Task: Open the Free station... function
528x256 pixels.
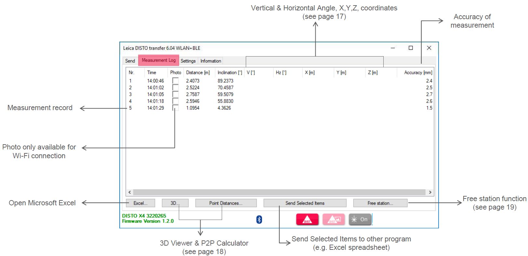Action: pos(380,203)
